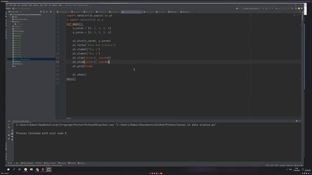Screen dimensions: 312x175
Task: Click the main() breadcrumb below editor
Action: [x=69, y=118]
